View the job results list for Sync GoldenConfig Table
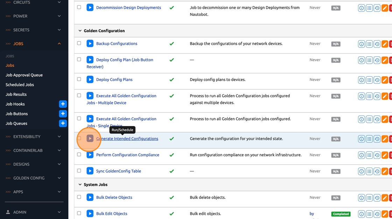This screenshot has height=219, width=392. pyautogui.click(x=369, y=171)
